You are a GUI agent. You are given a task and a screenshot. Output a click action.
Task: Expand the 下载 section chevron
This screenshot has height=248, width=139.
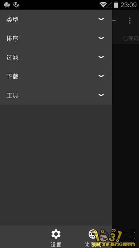pos(101,76)
